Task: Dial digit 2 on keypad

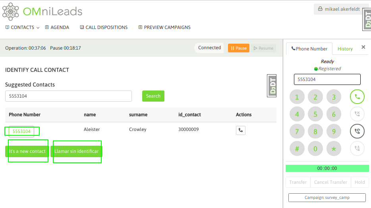Action: click(315, 97)
